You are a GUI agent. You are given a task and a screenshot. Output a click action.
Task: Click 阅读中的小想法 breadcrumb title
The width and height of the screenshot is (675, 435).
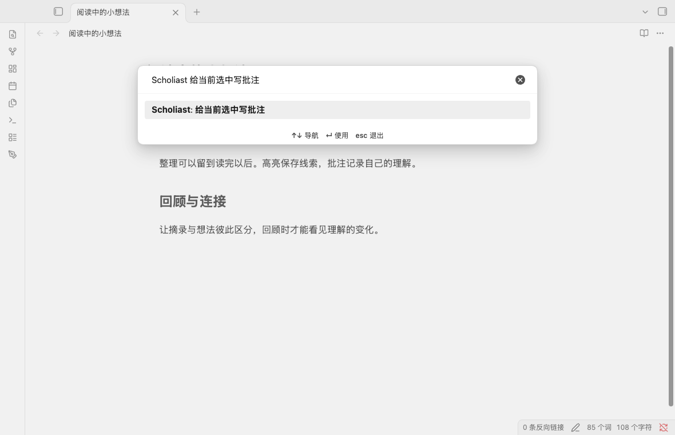95,33
